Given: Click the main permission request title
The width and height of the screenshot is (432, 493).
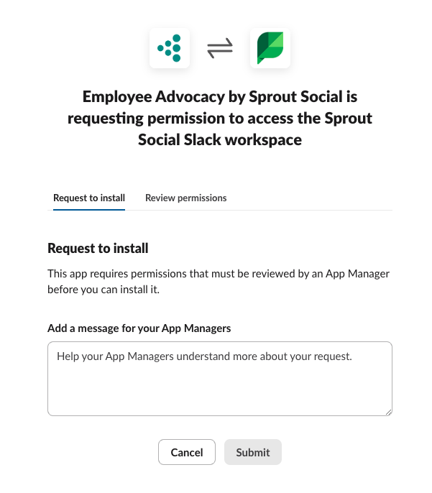Looking at the screenshot, I should tap(220, 118).
